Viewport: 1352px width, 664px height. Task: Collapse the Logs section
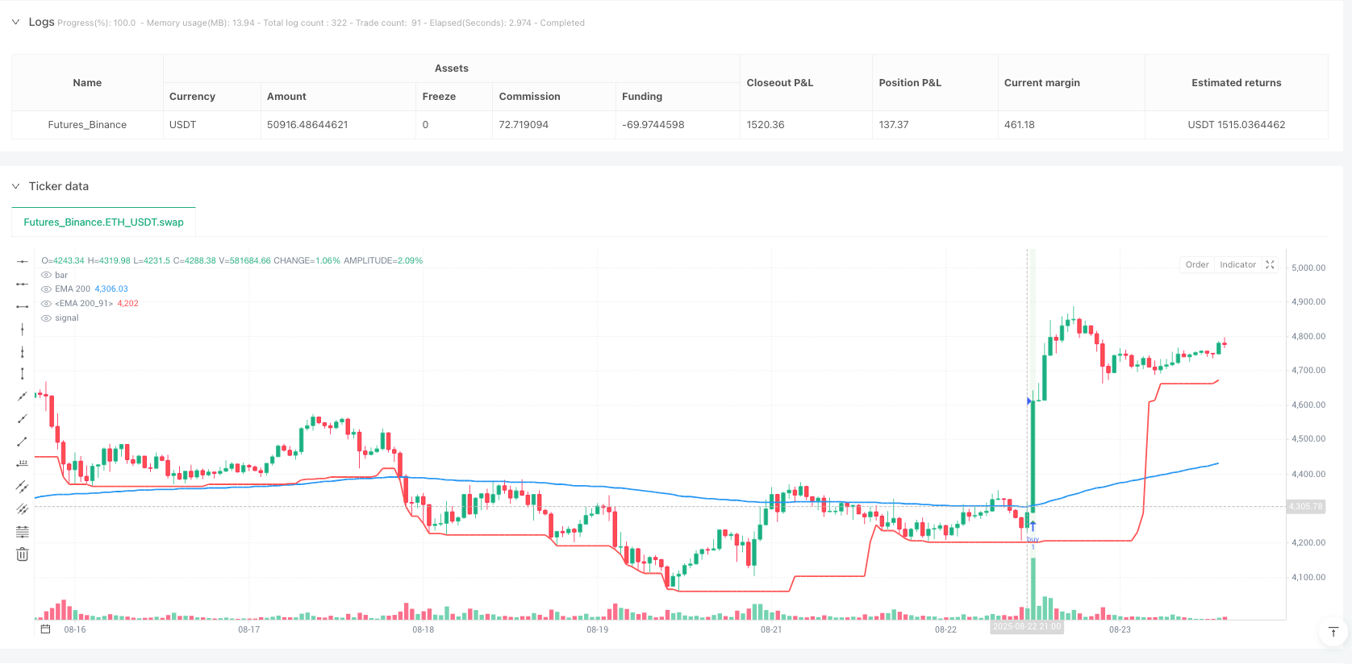tap(15, 23)
